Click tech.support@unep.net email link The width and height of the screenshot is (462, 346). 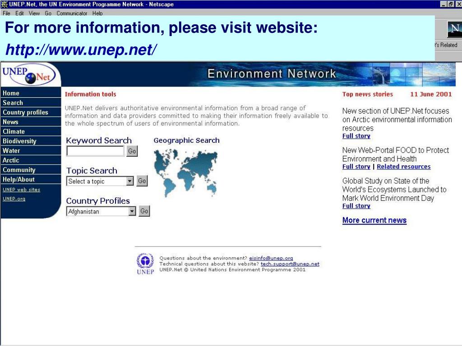pyautogui.click(x=290, y=264)
